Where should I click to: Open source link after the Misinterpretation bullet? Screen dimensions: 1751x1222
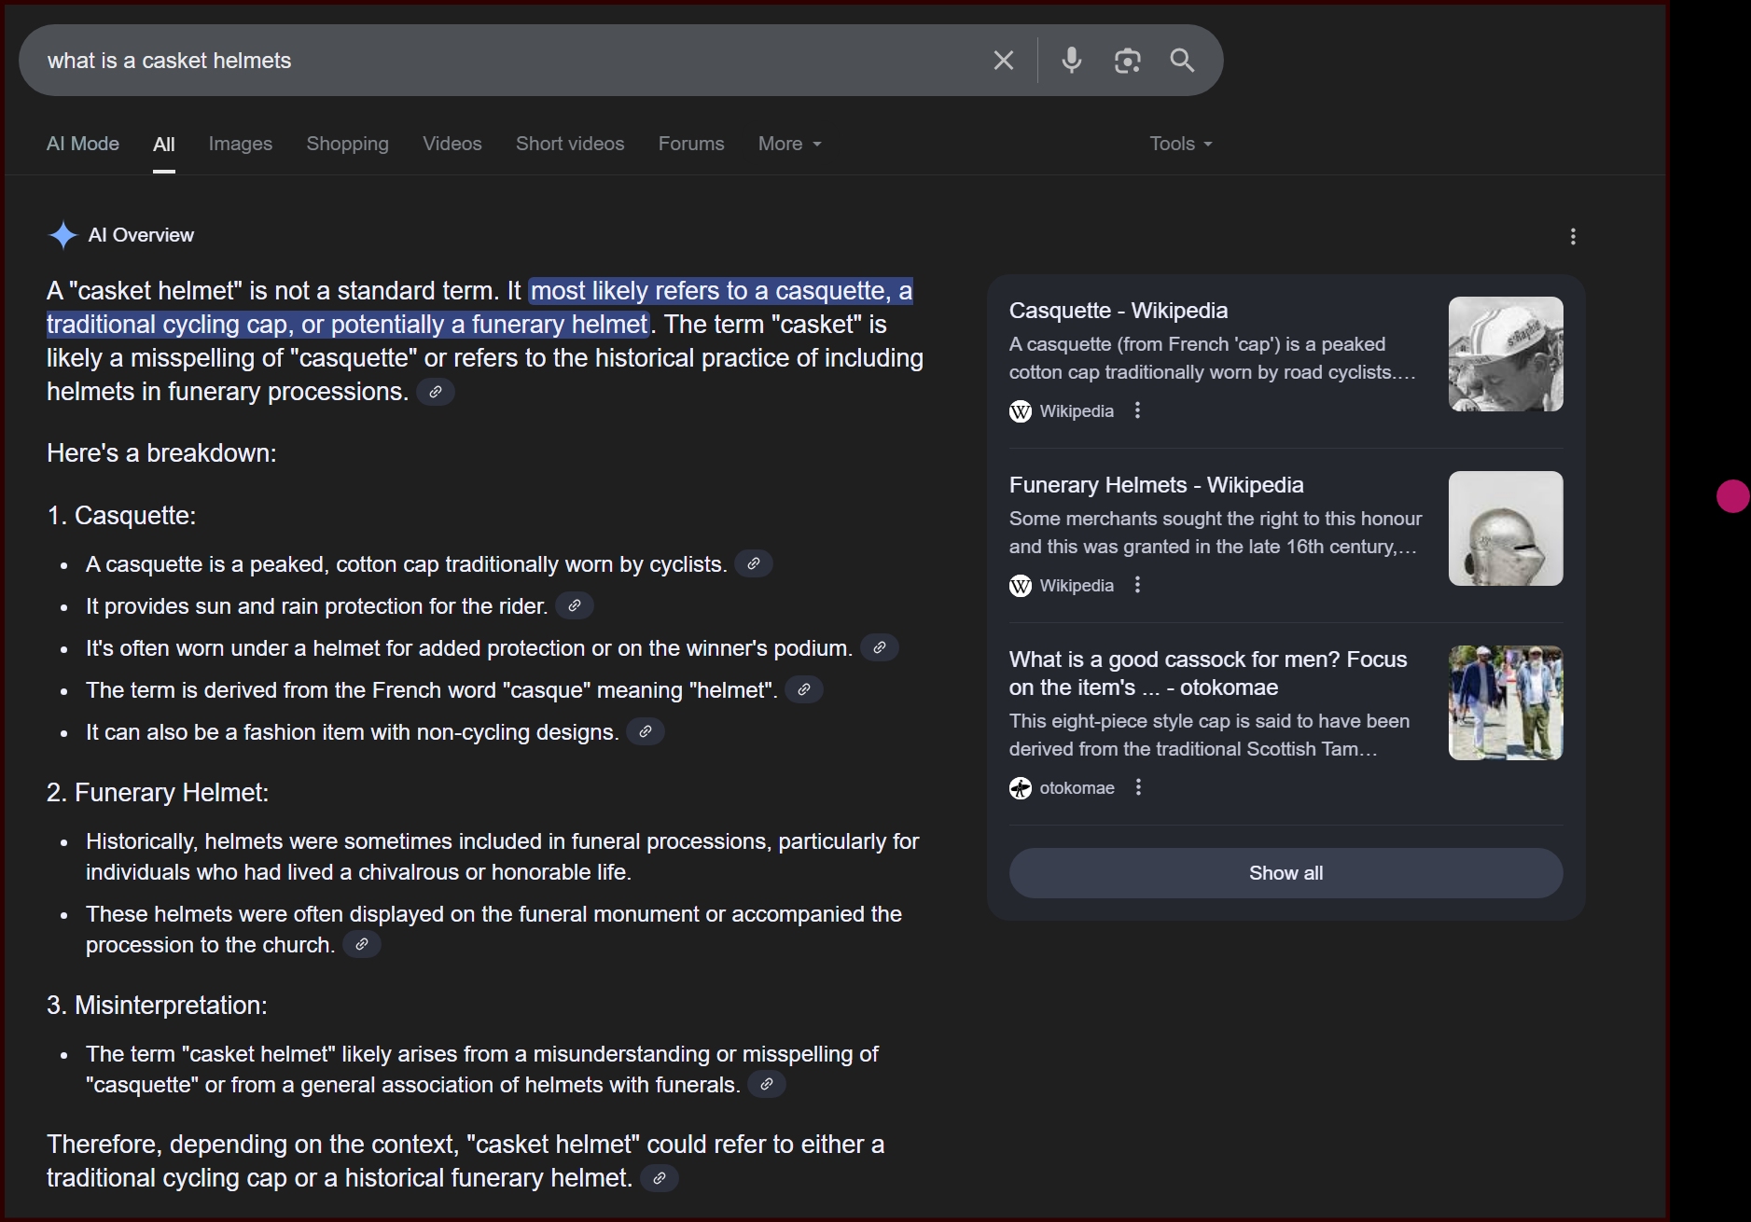point(766,1085)
